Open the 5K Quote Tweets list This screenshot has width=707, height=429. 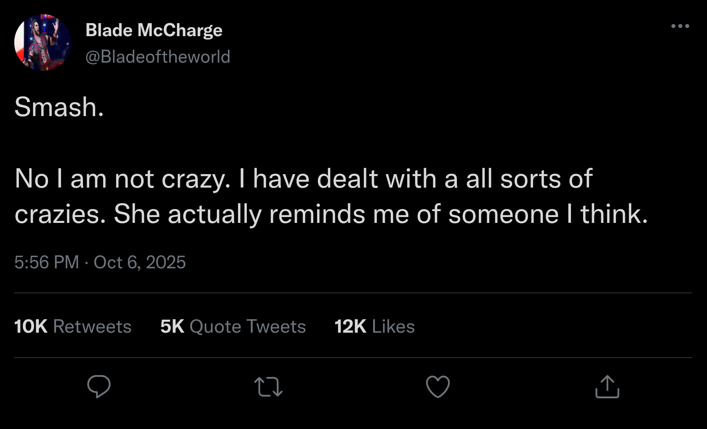(x=233, y=326)
